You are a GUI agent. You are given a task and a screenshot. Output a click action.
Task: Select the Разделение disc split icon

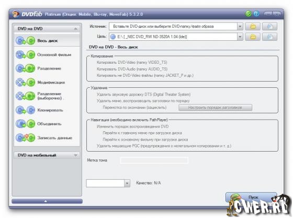(26, 68)
